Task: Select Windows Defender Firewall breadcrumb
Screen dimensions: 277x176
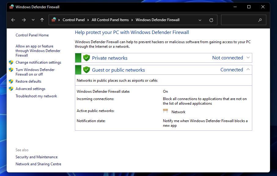Action: [157, 20]
